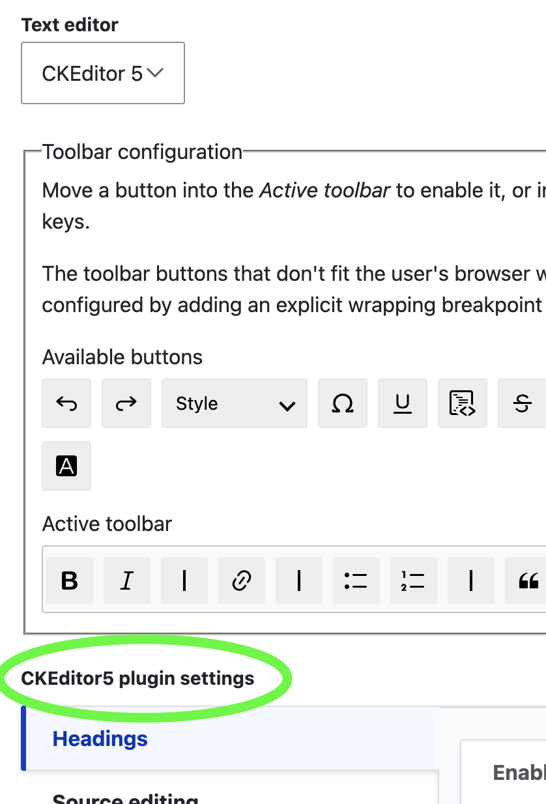Screen dimensions: 546x804
Task: Open the Style dropdown in Available buttons
Action: (x=235, y=403)
